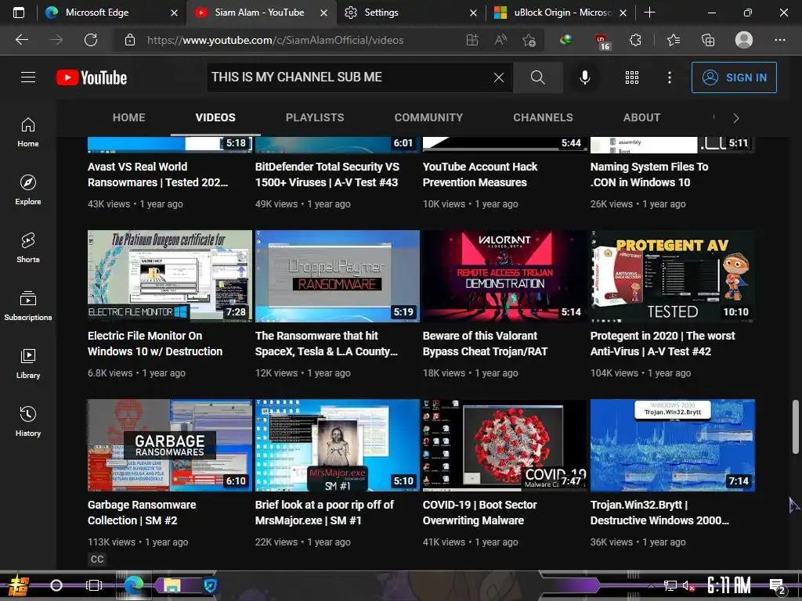The width and height of the screenshot is (802, 601).
Task: Switch to the channel HOME tab
Action: (129, 117)
